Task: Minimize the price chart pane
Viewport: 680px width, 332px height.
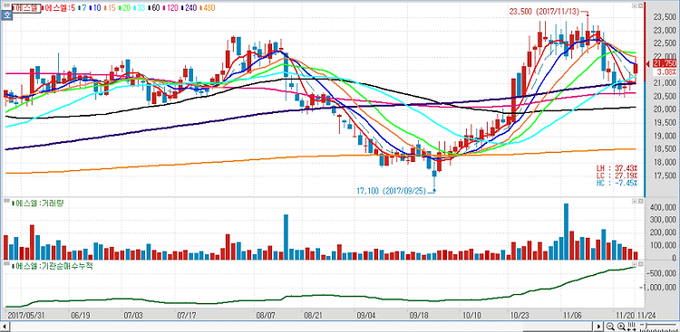Action: [x=635, y=6]
